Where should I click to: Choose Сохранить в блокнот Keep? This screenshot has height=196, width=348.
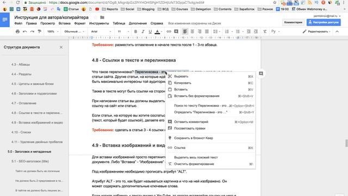(x=210, y=138)
